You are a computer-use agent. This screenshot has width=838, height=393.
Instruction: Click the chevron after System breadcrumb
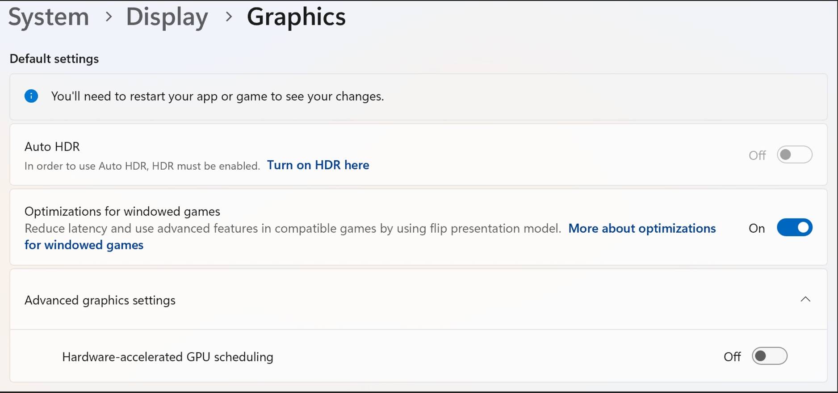tap(109, 17)
